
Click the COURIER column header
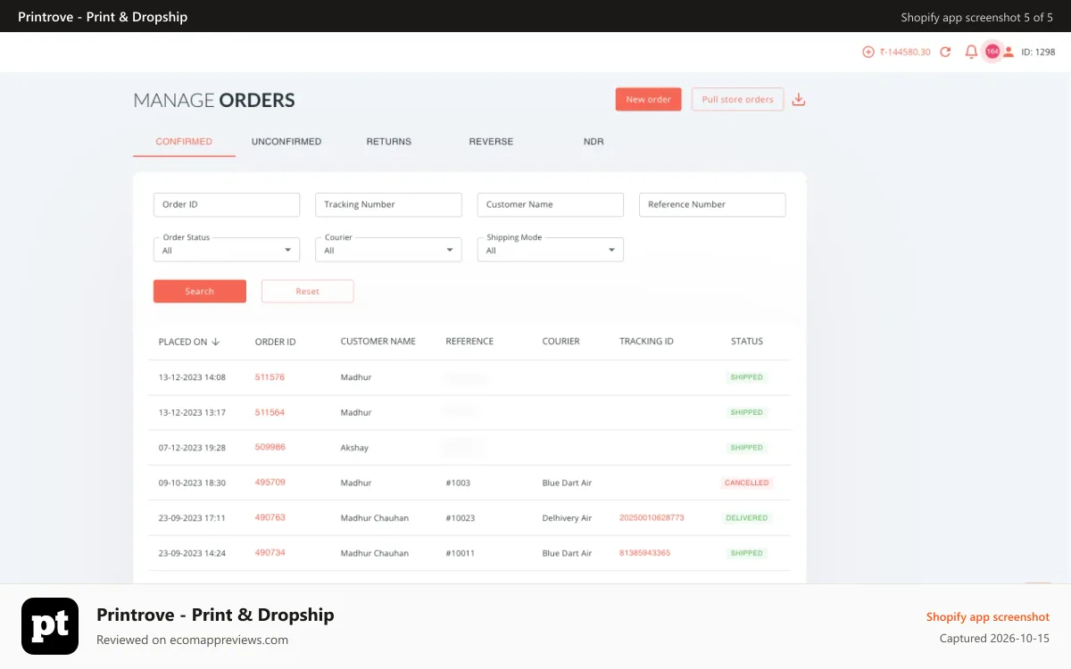(560, 342)
